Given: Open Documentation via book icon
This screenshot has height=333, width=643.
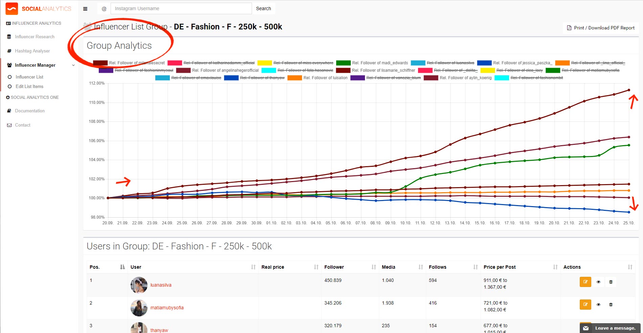Looking at the screenshot, I should pyautogui.click(x=9, y=111).
